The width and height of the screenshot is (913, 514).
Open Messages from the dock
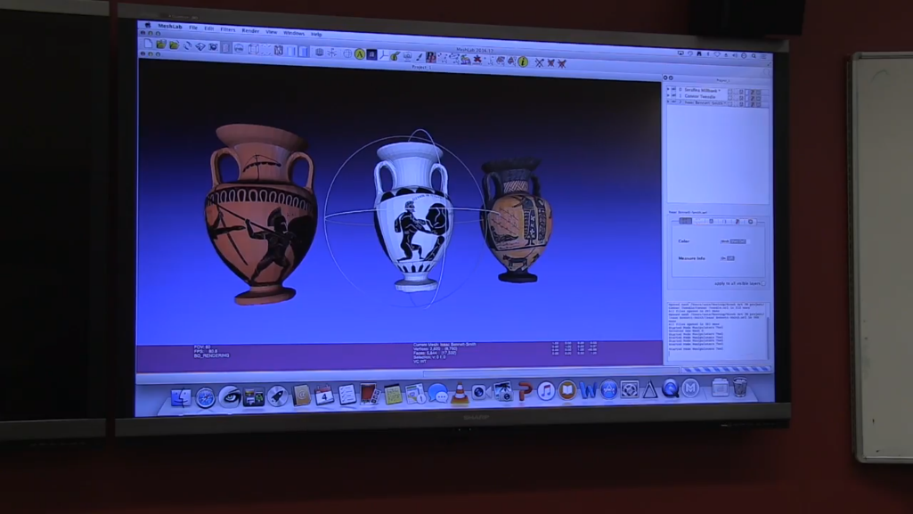pos(438,394)
